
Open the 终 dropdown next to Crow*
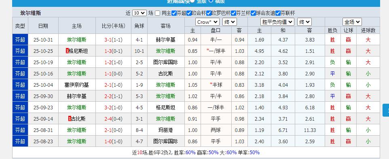pos(230,22)
